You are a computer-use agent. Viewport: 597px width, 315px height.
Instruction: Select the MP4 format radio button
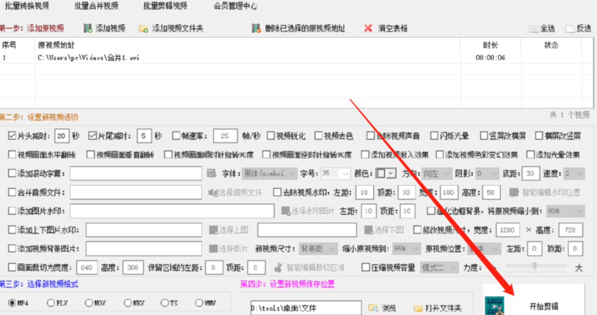tap(12, 303)
